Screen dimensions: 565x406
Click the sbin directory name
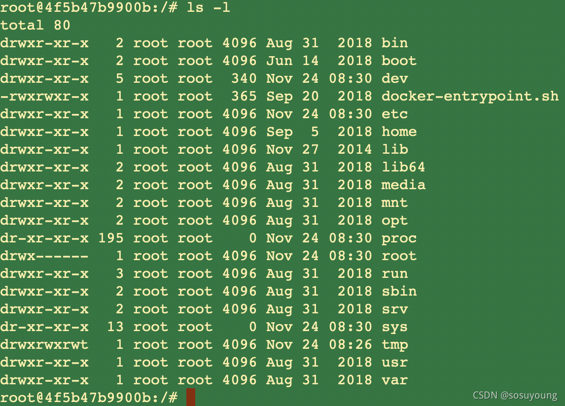(399, 291)
